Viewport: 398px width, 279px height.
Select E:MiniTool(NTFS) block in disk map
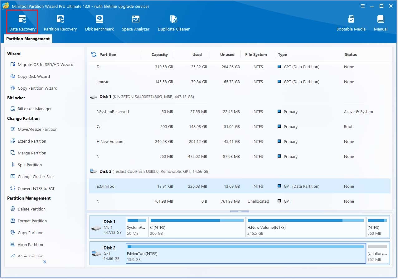(246, 253)
